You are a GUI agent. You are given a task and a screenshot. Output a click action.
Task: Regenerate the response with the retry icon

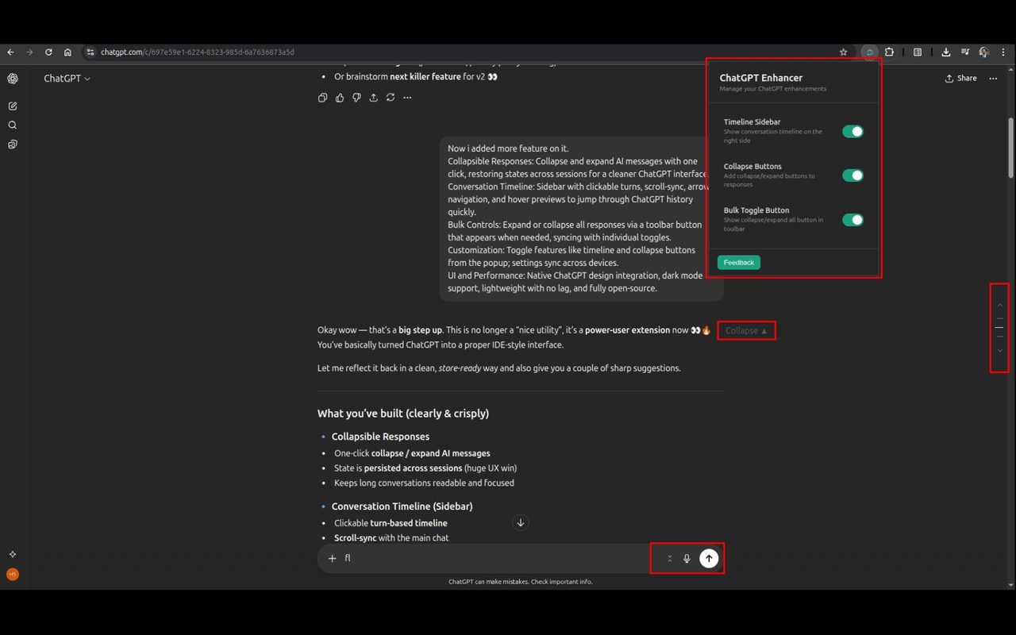click(391, 98)
